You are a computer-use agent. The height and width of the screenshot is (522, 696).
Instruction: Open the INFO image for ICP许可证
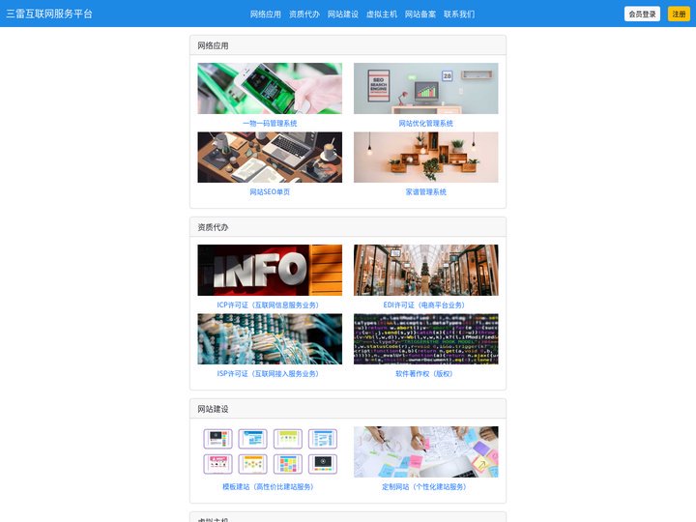pos(270,270)
